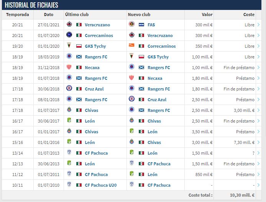Open the arrow on the 01/07/2010 row

coord(259,185)
